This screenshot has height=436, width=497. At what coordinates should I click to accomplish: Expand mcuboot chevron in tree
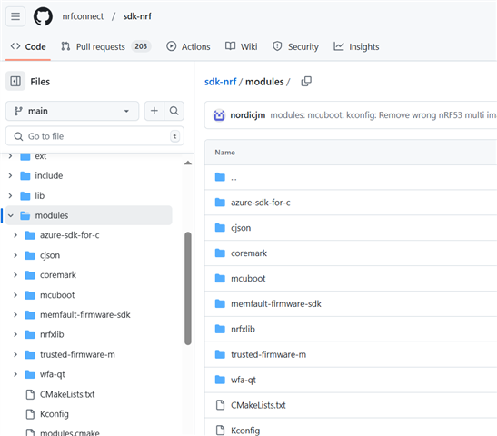coord(15,295)
